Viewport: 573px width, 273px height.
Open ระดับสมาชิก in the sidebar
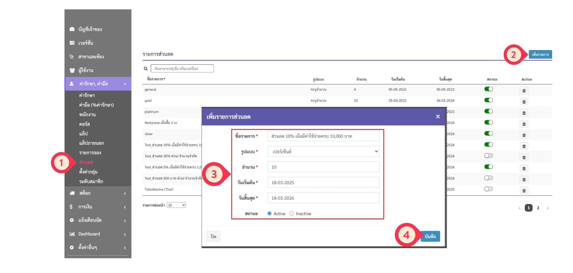pos(91,182)
